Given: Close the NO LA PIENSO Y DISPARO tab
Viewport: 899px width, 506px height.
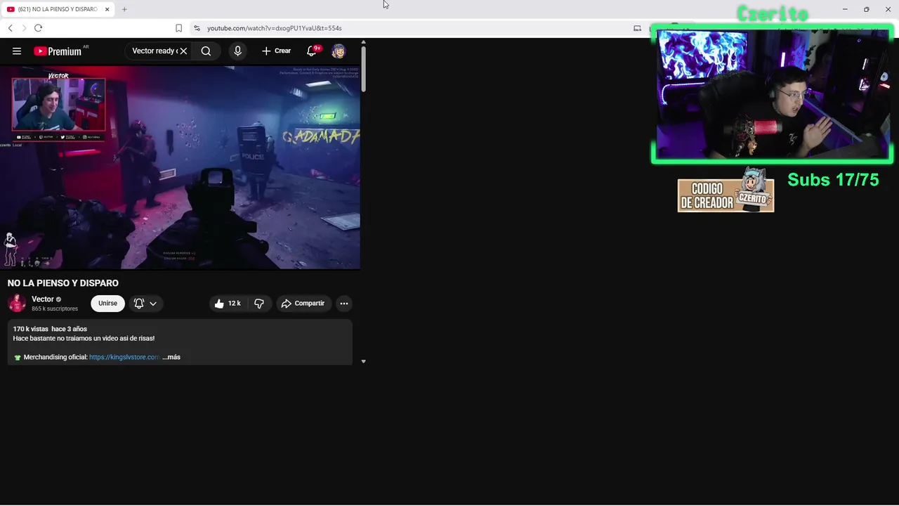Looking at the screenshot, I should click(x=107, y=9).
